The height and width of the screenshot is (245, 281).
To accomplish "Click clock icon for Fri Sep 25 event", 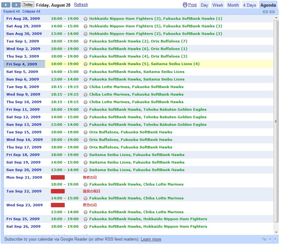I will (x=86, y=219).
